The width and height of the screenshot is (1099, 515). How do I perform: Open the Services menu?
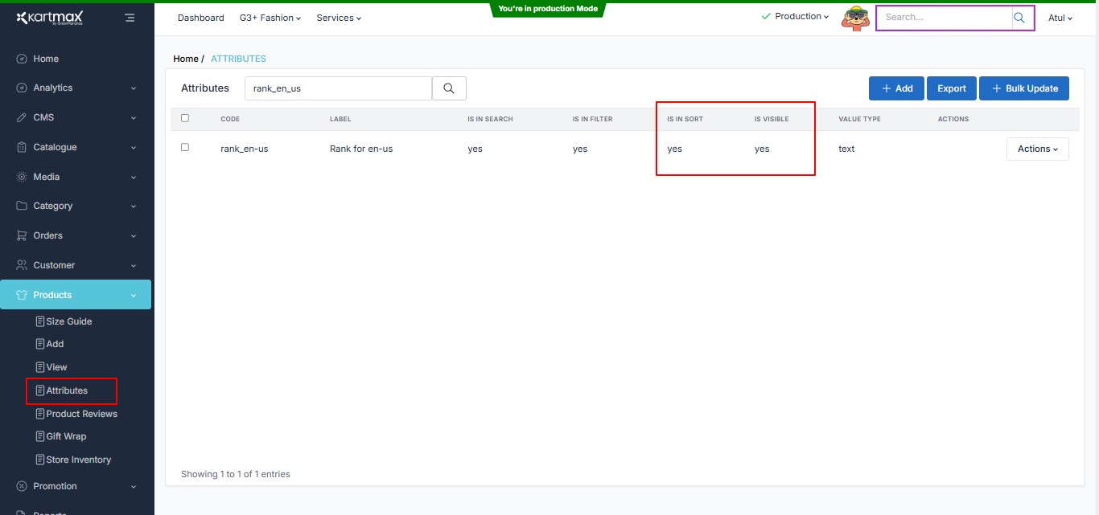tap(339, 18)
